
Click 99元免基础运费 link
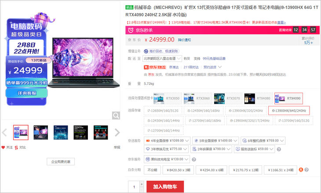pyautogui.click(x=214, y=59)
